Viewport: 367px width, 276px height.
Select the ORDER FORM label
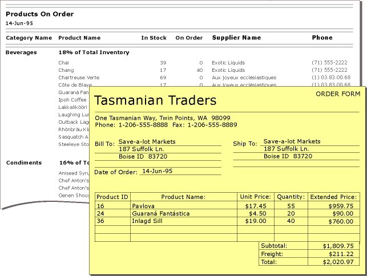point(337,94)
